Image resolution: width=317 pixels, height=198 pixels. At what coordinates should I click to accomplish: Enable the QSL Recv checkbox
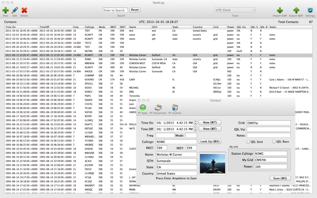pos(274,141)
